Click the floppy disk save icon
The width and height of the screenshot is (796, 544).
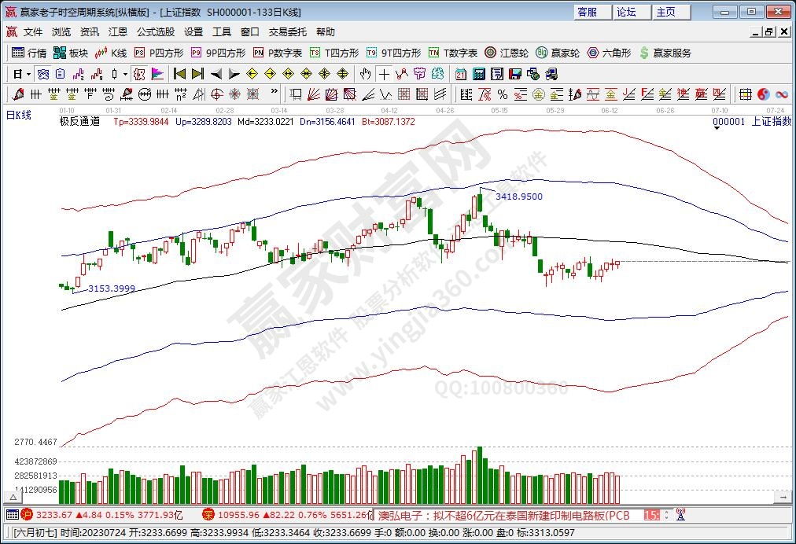[514, 74]
